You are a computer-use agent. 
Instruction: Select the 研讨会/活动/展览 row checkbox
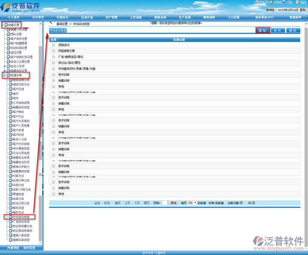(x=54, y=62)
